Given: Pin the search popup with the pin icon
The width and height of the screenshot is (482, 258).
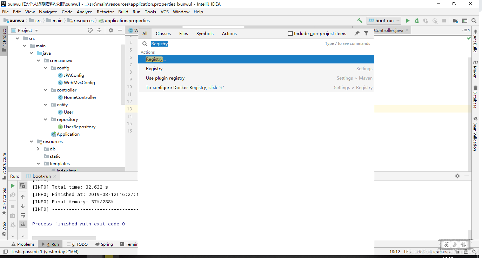Looking at the screenshot, I should [357, 33].
